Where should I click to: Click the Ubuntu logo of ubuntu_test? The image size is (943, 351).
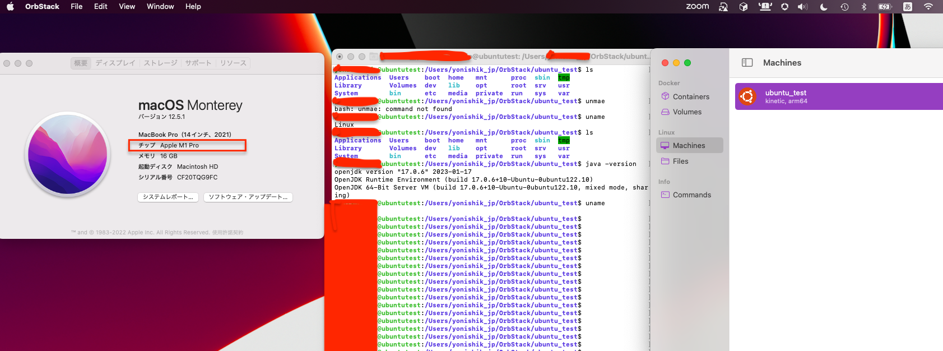(x=747, y=96)
